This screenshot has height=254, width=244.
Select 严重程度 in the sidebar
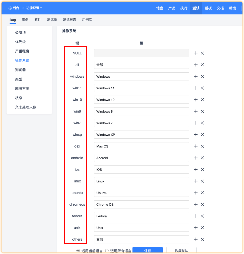coord(22,51)
